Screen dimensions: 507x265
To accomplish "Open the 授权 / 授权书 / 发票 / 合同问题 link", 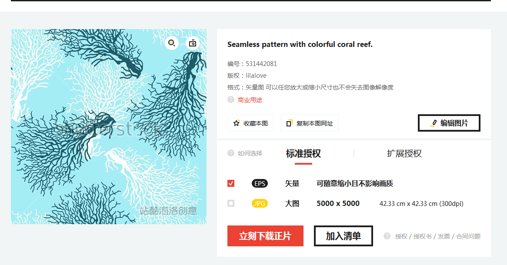I will click(x=438, y=236).
